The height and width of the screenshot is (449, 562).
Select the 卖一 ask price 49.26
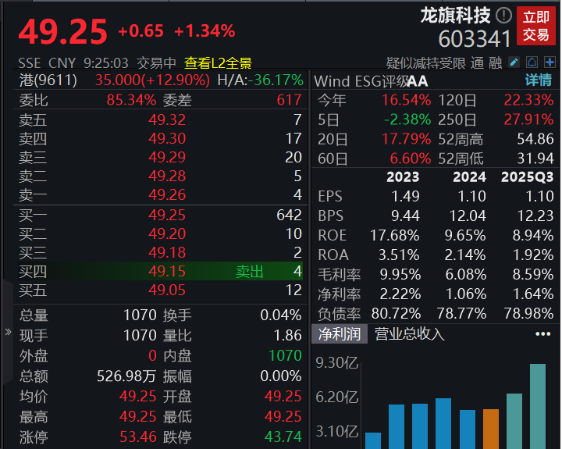(167, 195)
